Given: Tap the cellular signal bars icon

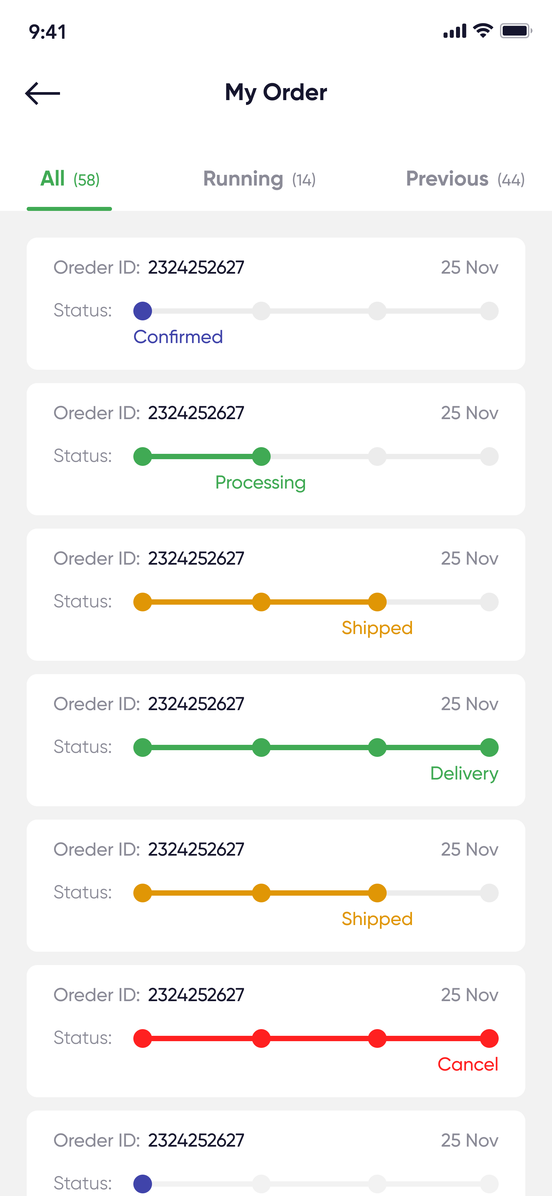Looking at the screenshot, I should click(455, 31).
